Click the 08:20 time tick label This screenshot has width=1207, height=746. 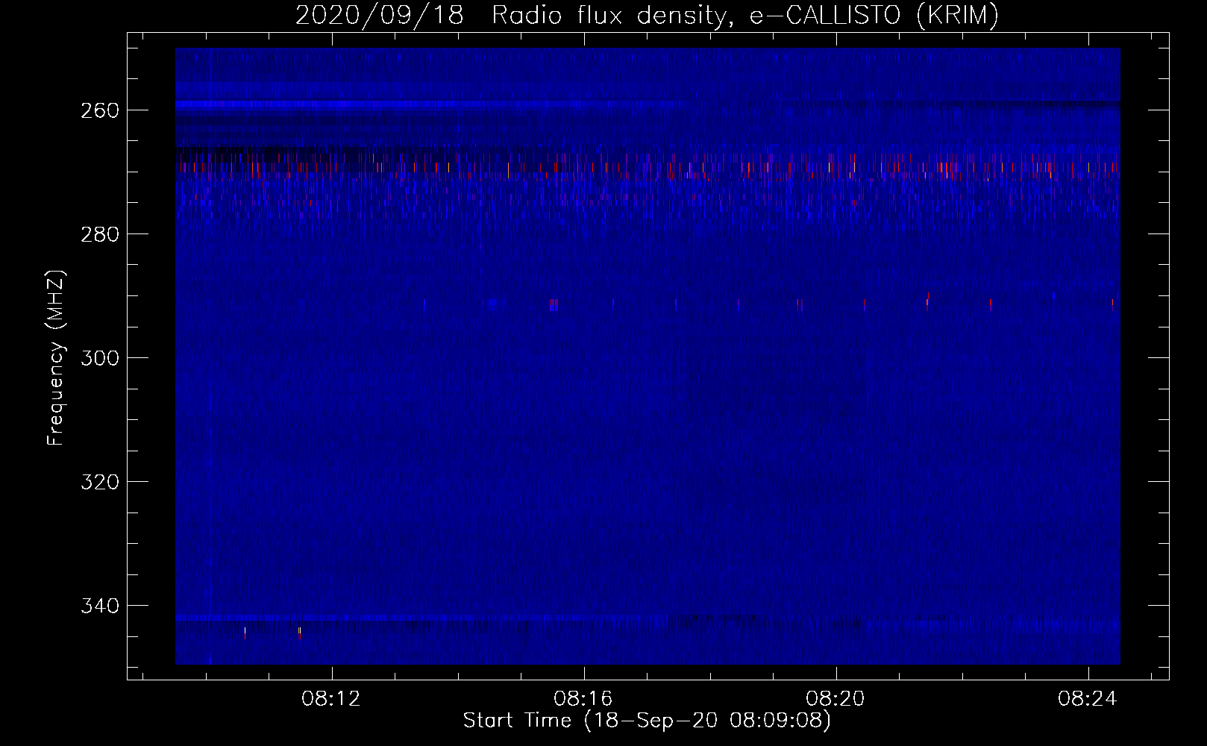click(835, 698)
